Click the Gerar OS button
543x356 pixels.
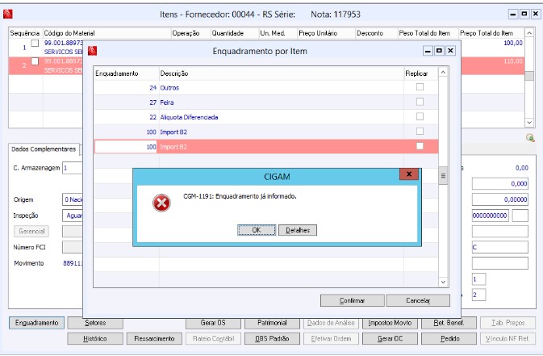point(213,323)
